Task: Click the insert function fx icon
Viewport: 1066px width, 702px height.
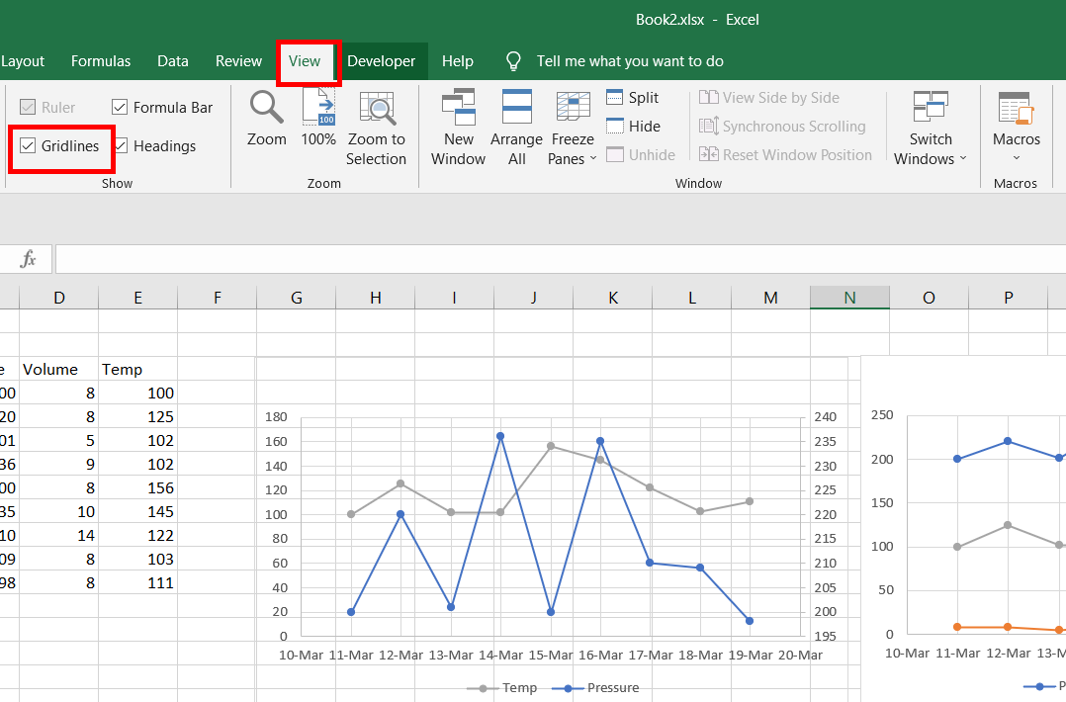Action: click(x=29, y=259)
